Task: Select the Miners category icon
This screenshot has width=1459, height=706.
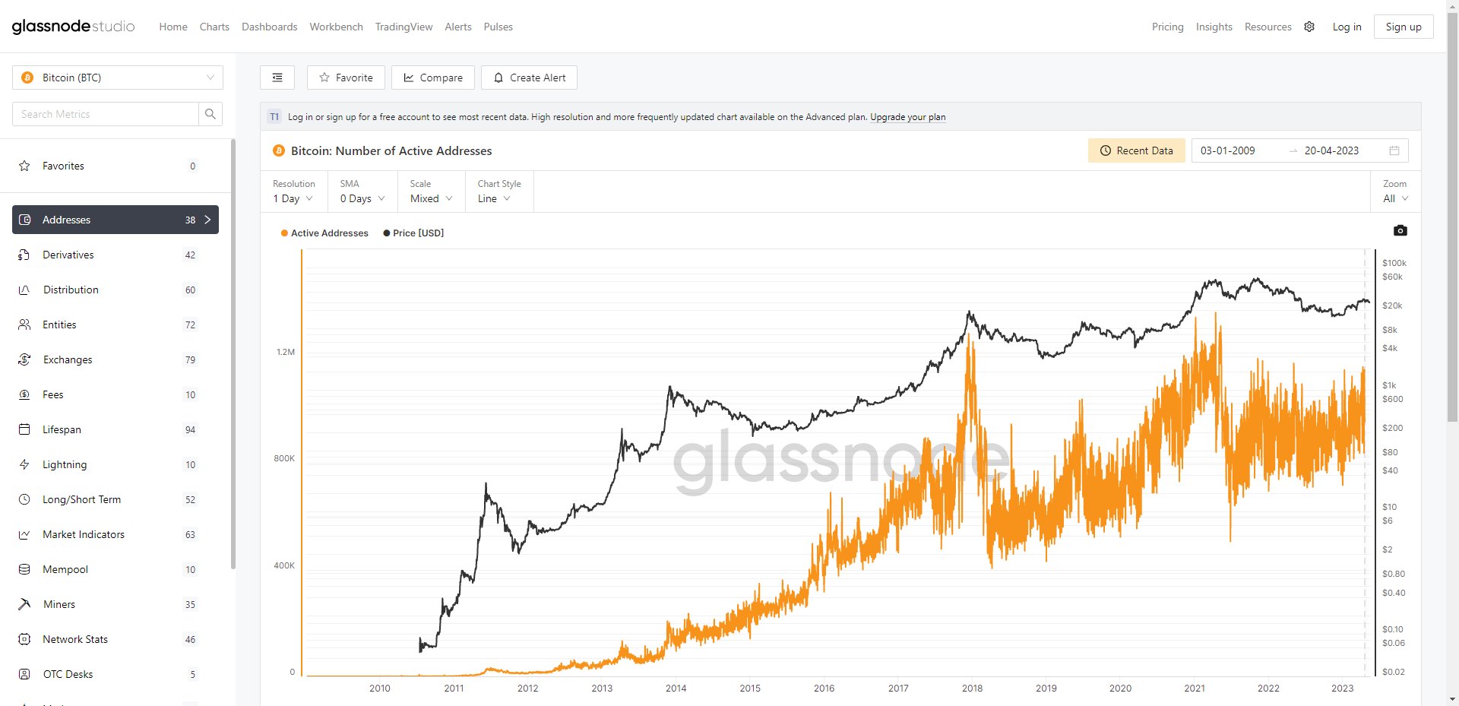Action: pyautogui.click(x=24, y=604)
